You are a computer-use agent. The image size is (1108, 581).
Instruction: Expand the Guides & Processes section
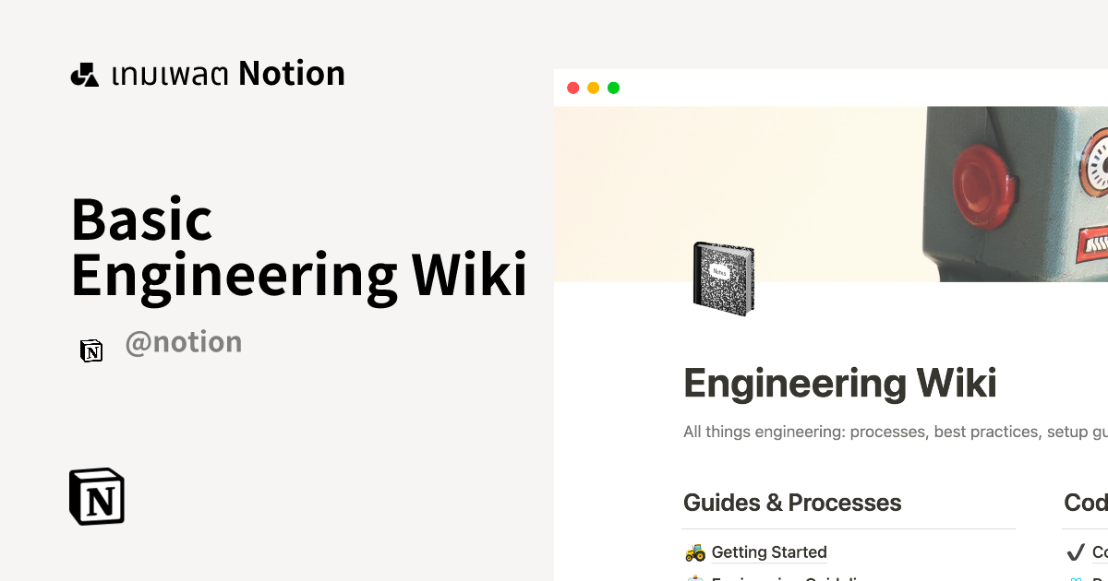(x=792, y=503)
